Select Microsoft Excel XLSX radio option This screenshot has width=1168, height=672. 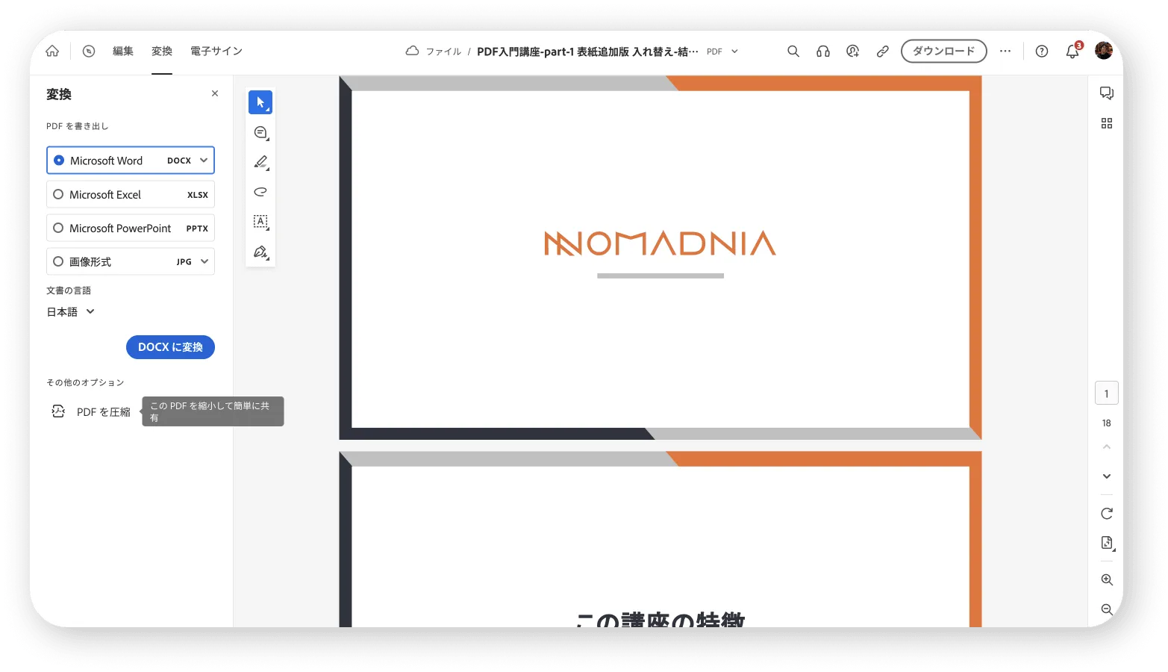click(131, 195)
